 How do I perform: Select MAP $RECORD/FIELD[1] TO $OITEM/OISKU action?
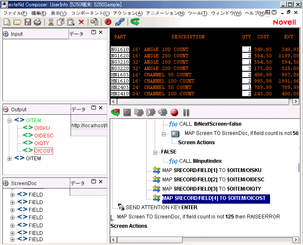tap(211, 170)
